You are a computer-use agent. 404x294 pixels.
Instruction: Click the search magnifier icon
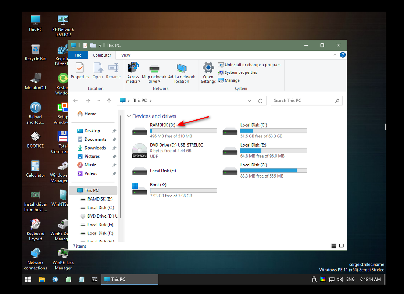337,101
